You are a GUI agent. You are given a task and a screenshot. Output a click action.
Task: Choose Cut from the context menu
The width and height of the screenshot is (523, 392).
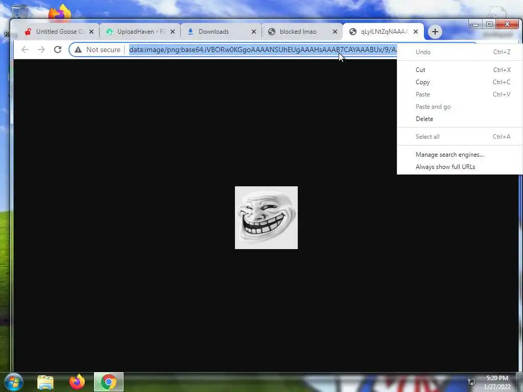[460, 69]
